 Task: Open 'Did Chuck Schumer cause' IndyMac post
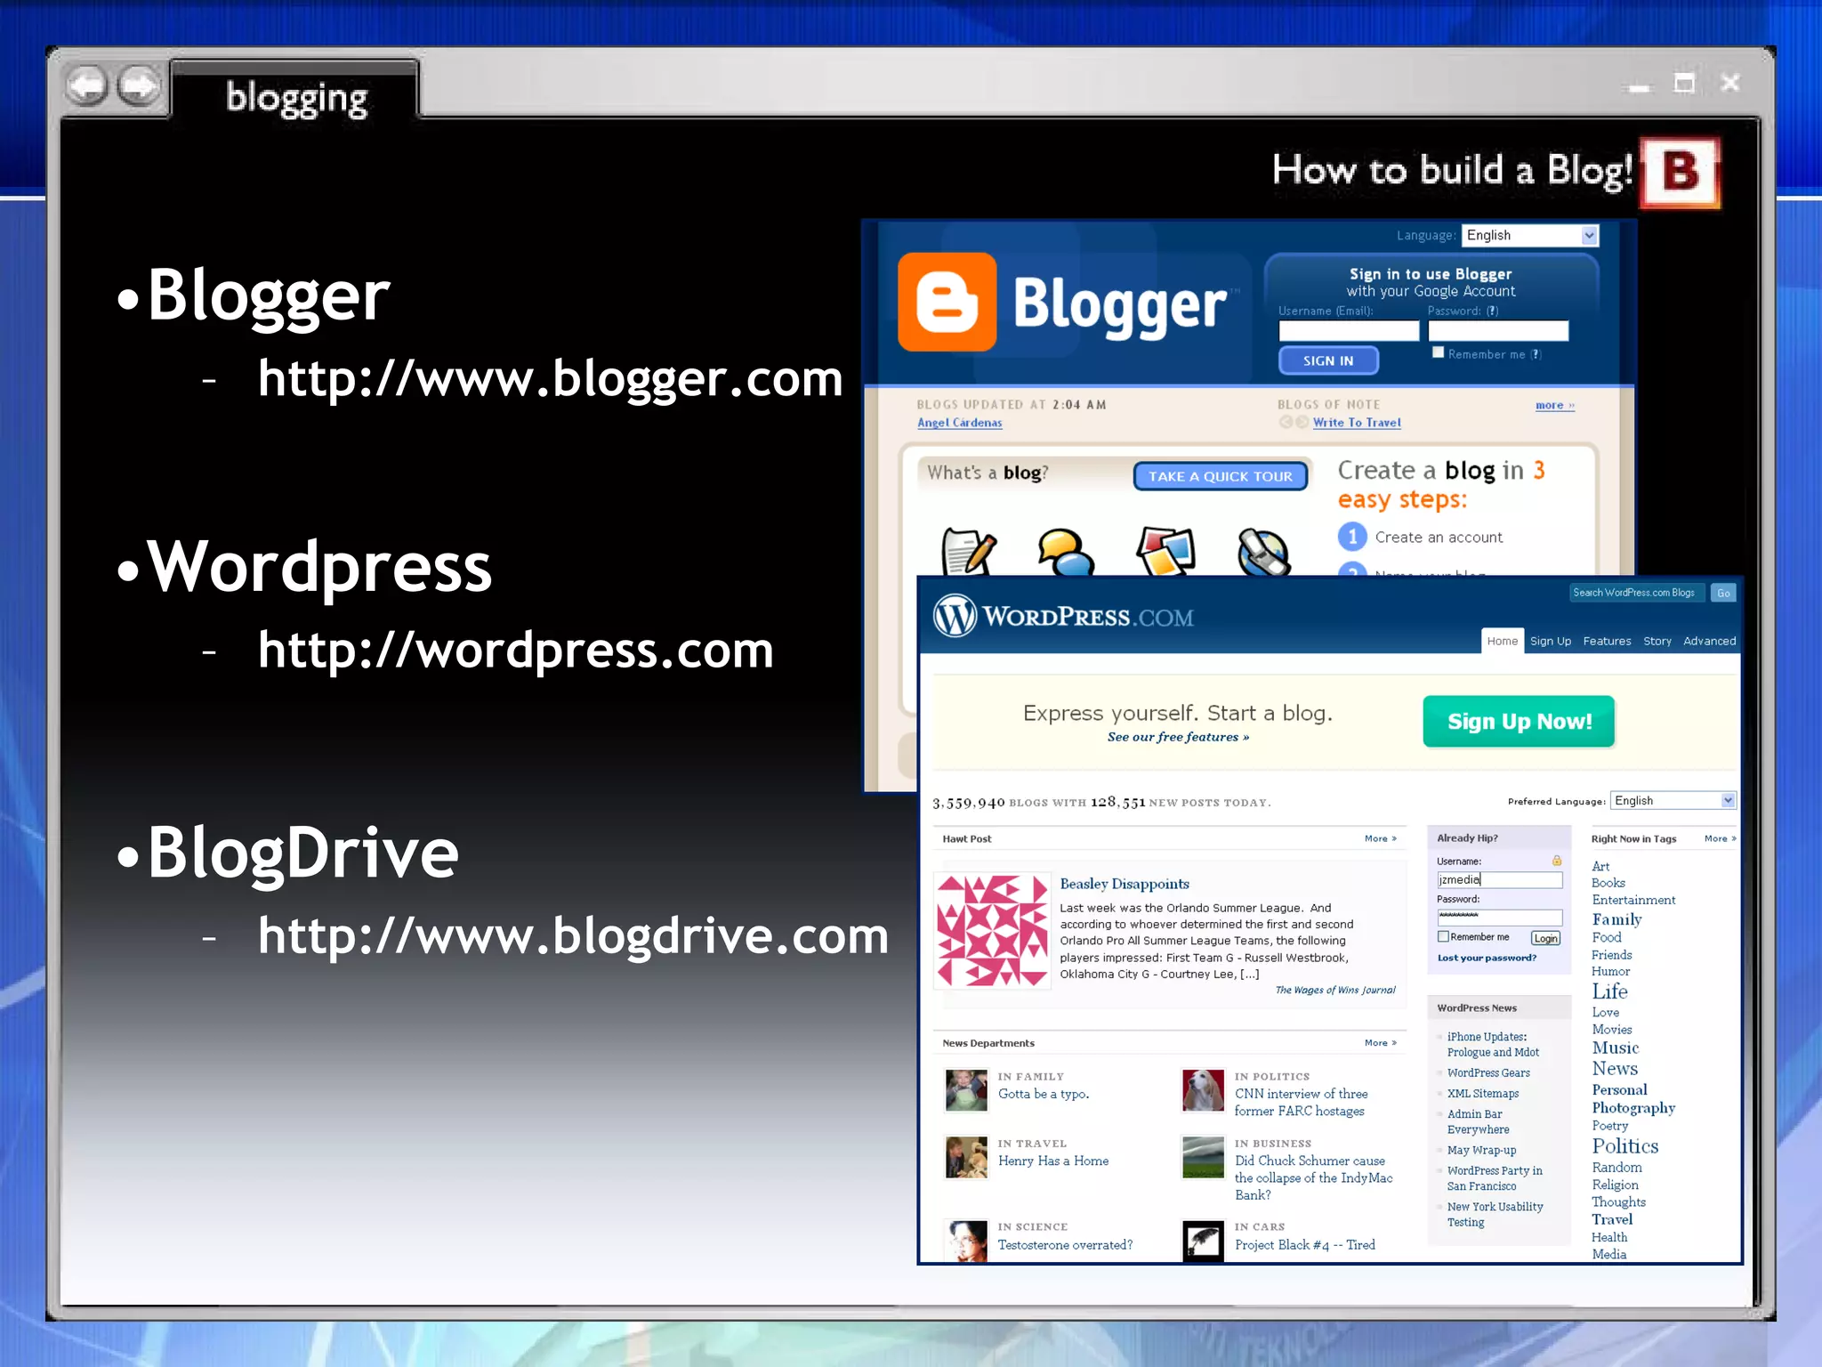tap(1313, 1177)
